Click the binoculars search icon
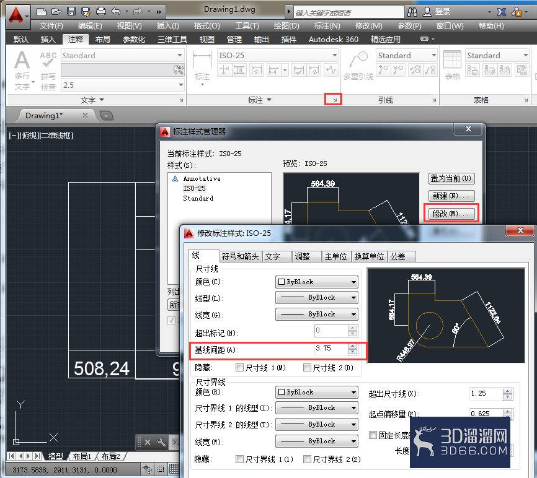This screenshot has width=537, height=478. 412,12
